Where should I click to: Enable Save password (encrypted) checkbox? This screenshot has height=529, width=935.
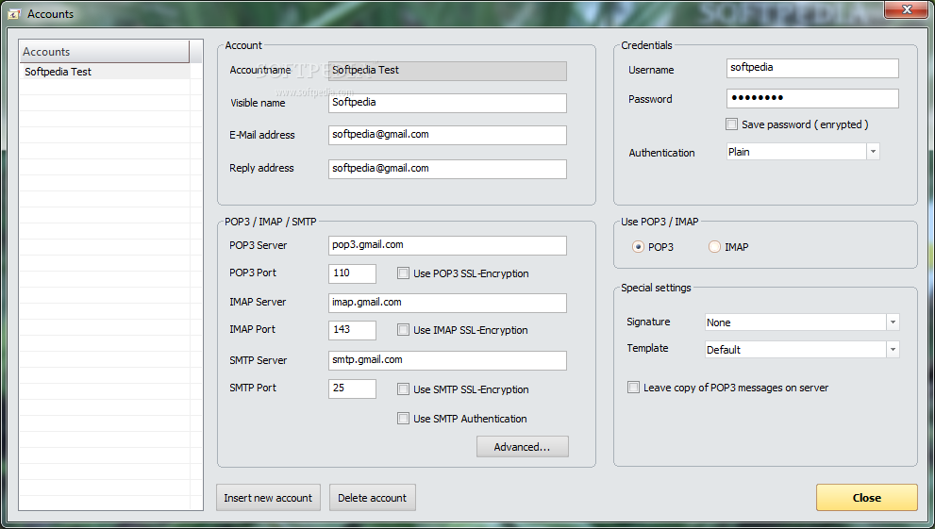pos(731,124)
